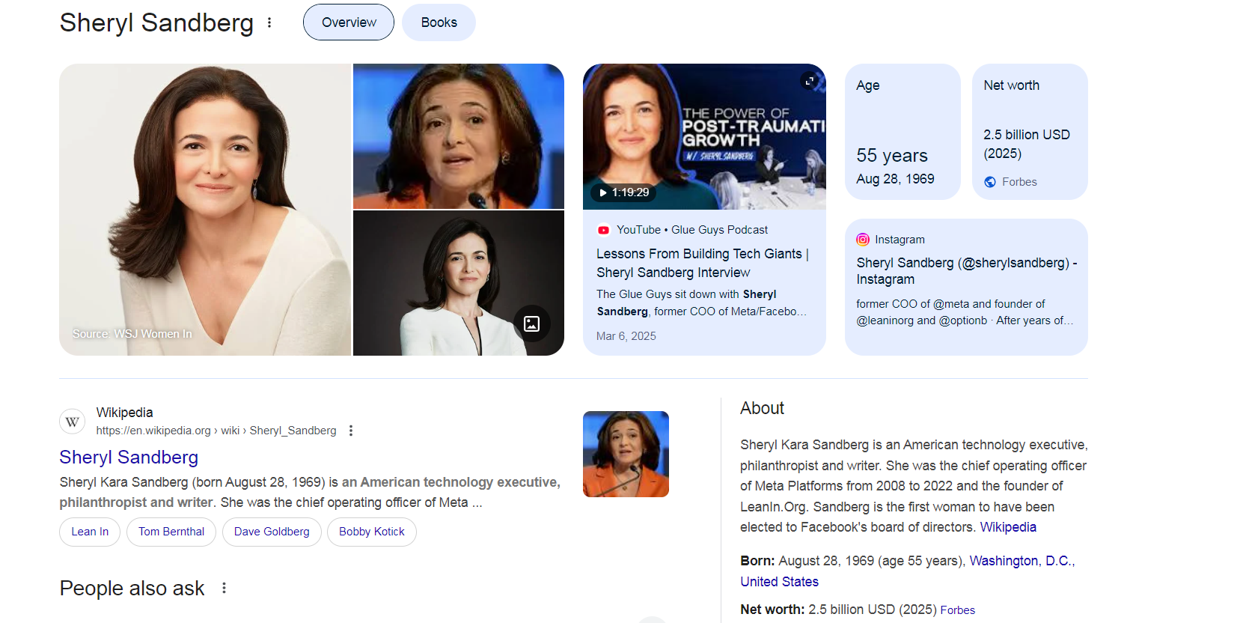Play the 1:19:29 video
Viewport: 1243px width, 623px height.
pos(623,192)
